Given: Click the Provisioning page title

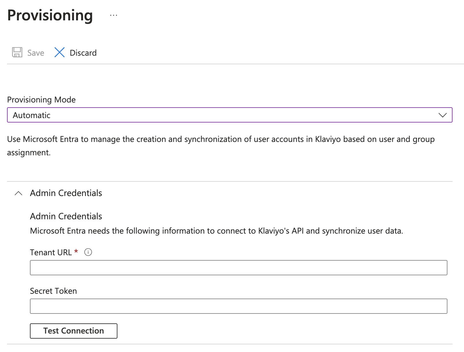Looking at the screenshot, I should [x=50, y=15].
